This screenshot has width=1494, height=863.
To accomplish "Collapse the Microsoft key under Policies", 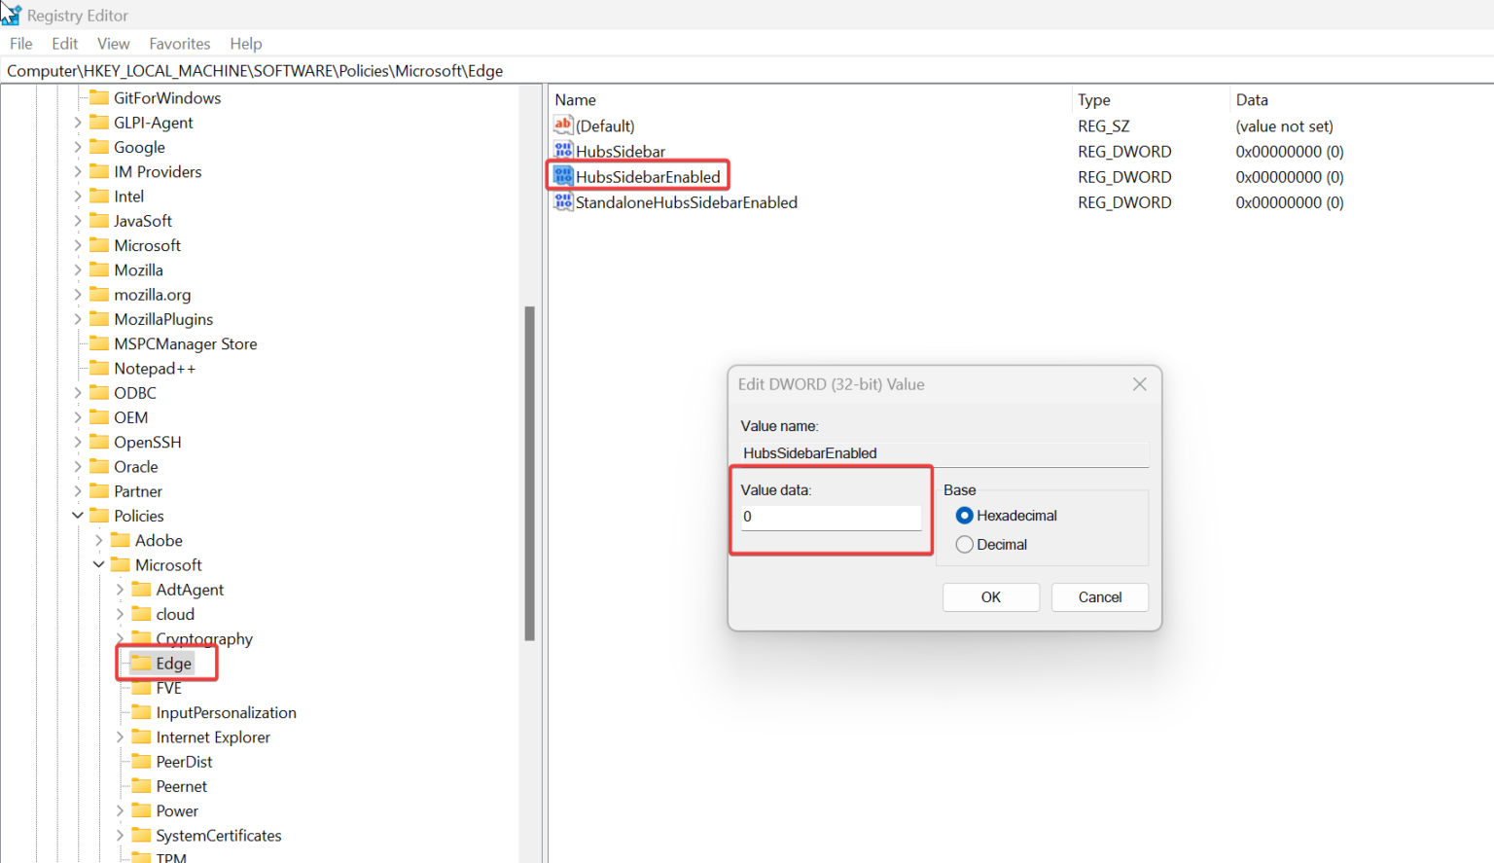I will tap(97, 564).
